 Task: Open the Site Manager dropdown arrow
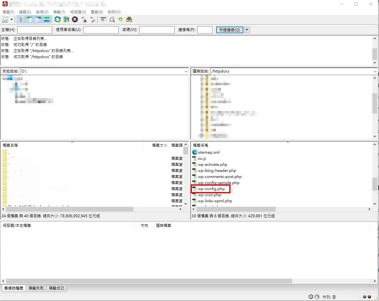[x=11, y=19]
